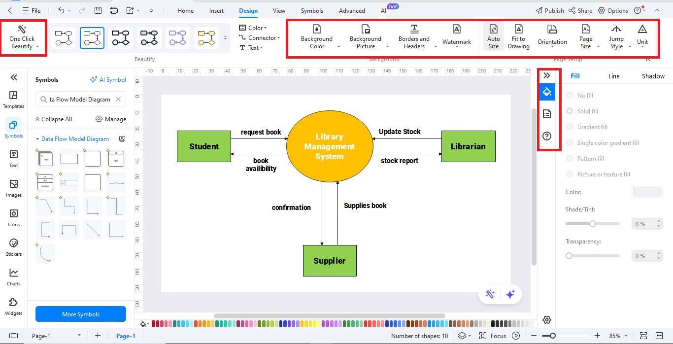
Task: Open the Background Picture tool
Action: 366,37
